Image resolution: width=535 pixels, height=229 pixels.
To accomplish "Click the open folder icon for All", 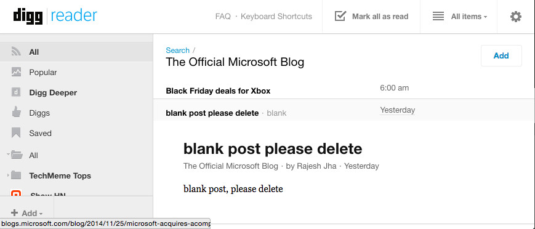I will click(x=17, y=155).
